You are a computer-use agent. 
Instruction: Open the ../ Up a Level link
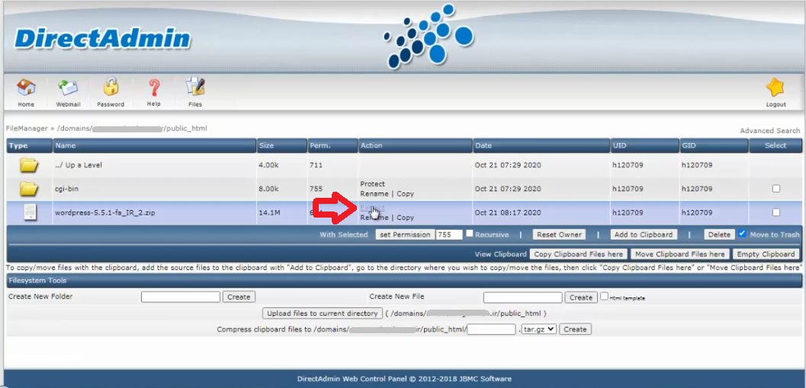78,165
